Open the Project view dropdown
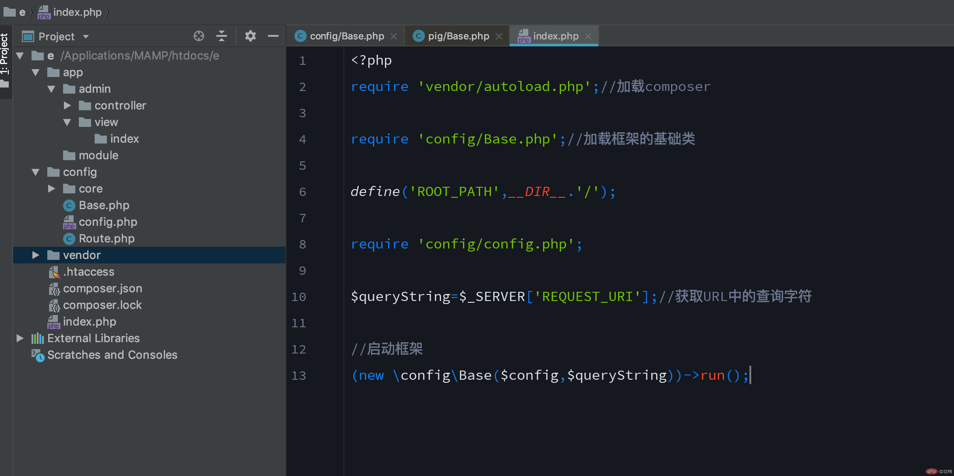 [86, 36]
